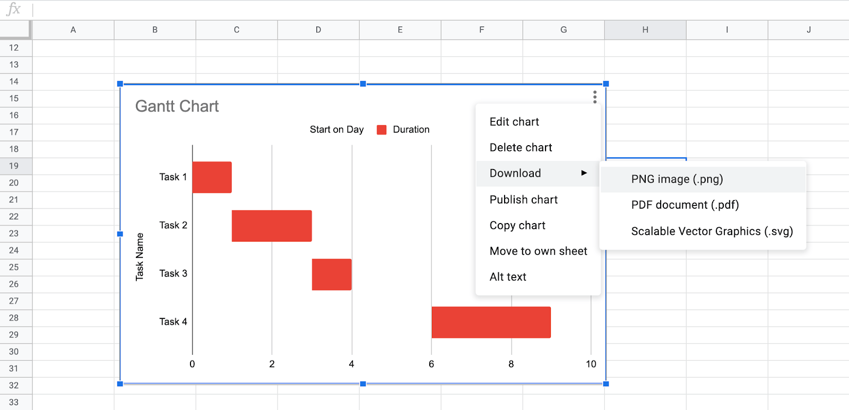Click the chart's three-dot options icon

click(595, 97)
